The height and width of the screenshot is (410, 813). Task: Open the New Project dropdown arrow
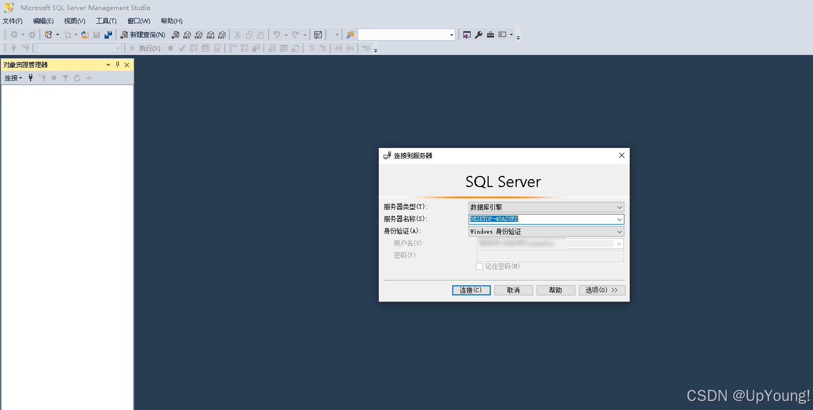(58, 35)
